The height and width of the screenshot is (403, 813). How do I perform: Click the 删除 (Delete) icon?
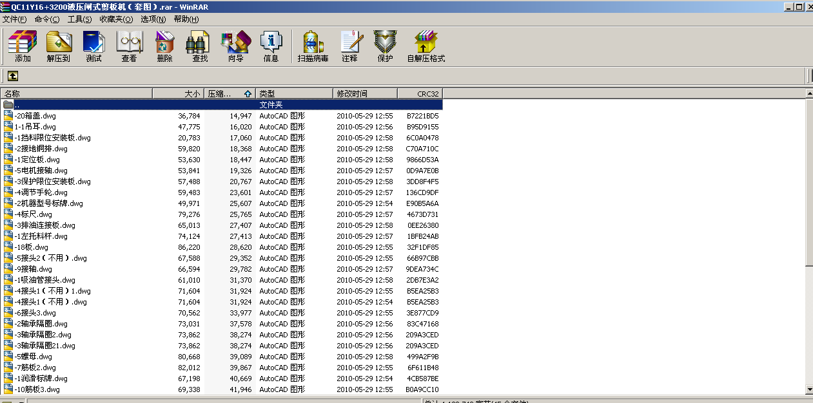(164, 46)
